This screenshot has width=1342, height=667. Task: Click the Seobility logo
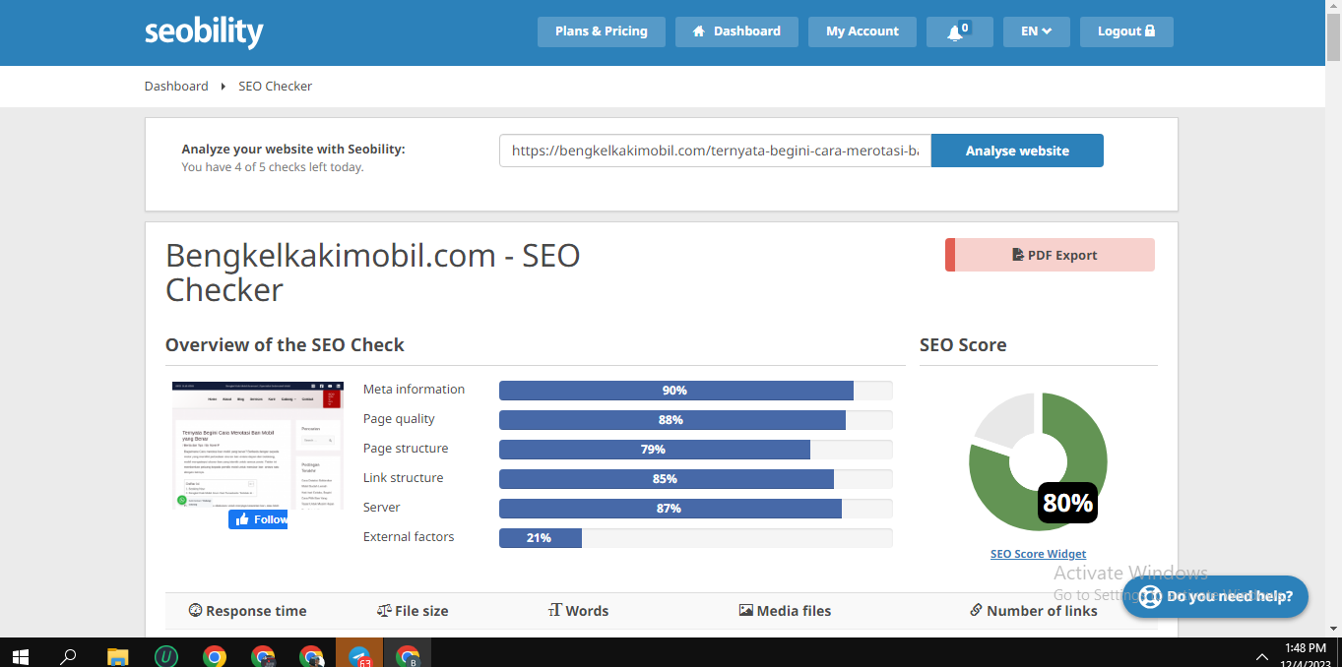(x=204, y=31)
